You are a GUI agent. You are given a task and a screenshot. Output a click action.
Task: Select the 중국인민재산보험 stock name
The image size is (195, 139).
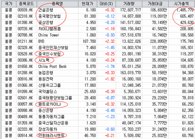[x=53, y=48]
